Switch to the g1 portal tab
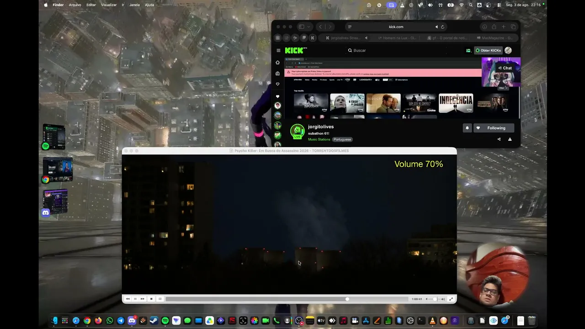 (446, 38)
